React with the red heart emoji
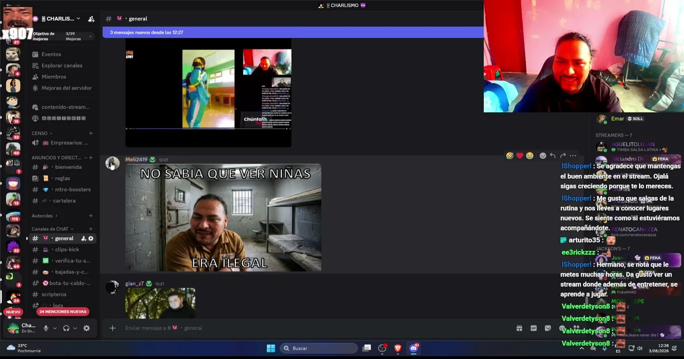Image resolution: width=684 pixels, height=359 pixels. [519, 156]
